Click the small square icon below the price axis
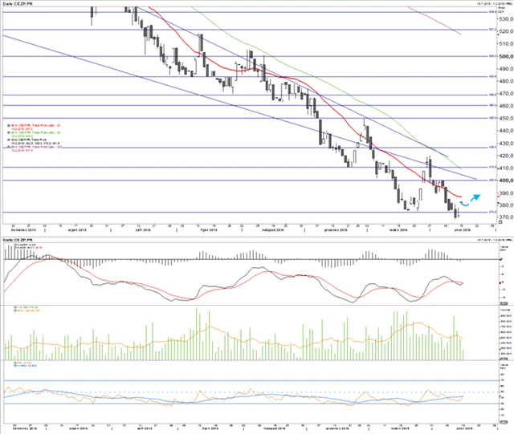514x434 pixels. pyautogui.click(x=500, y=221)
